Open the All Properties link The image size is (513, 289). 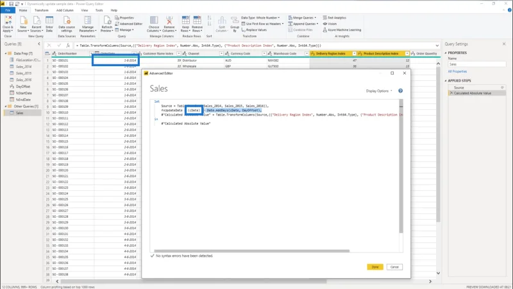pyautogui.click(x=457, y=71)
